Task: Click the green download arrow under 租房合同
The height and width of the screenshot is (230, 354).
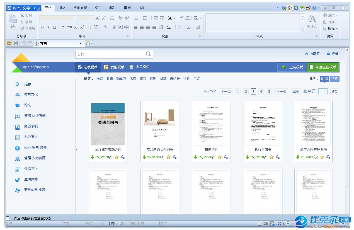Action: 196,157
